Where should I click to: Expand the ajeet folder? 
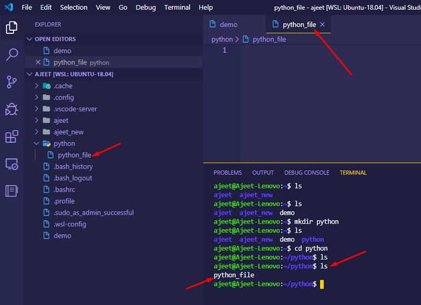(x=37, y=120)
